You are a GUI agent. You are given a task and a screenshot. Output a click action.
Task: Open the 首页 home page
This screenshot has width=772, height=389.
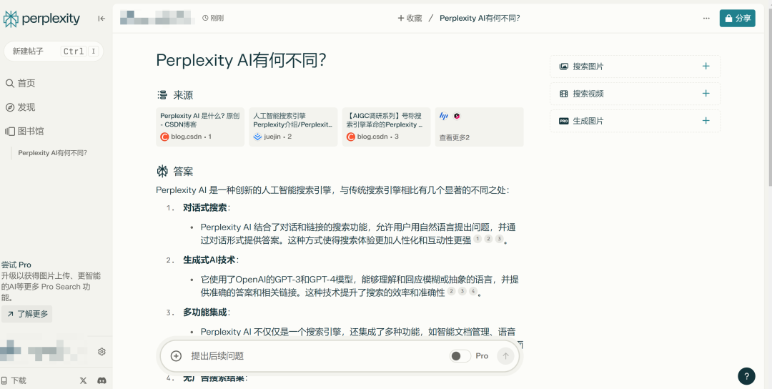pos(21,83)
